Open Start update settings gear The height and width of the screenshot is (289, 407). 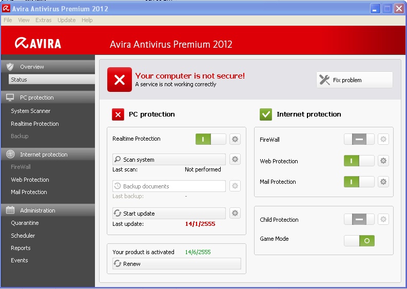tap(235, 213)
